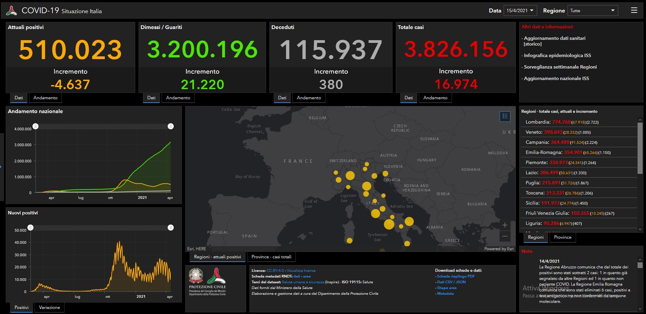This screenshot has height=314, width=646.
Task: Zoom in on the map
Action: coord(505,225)
